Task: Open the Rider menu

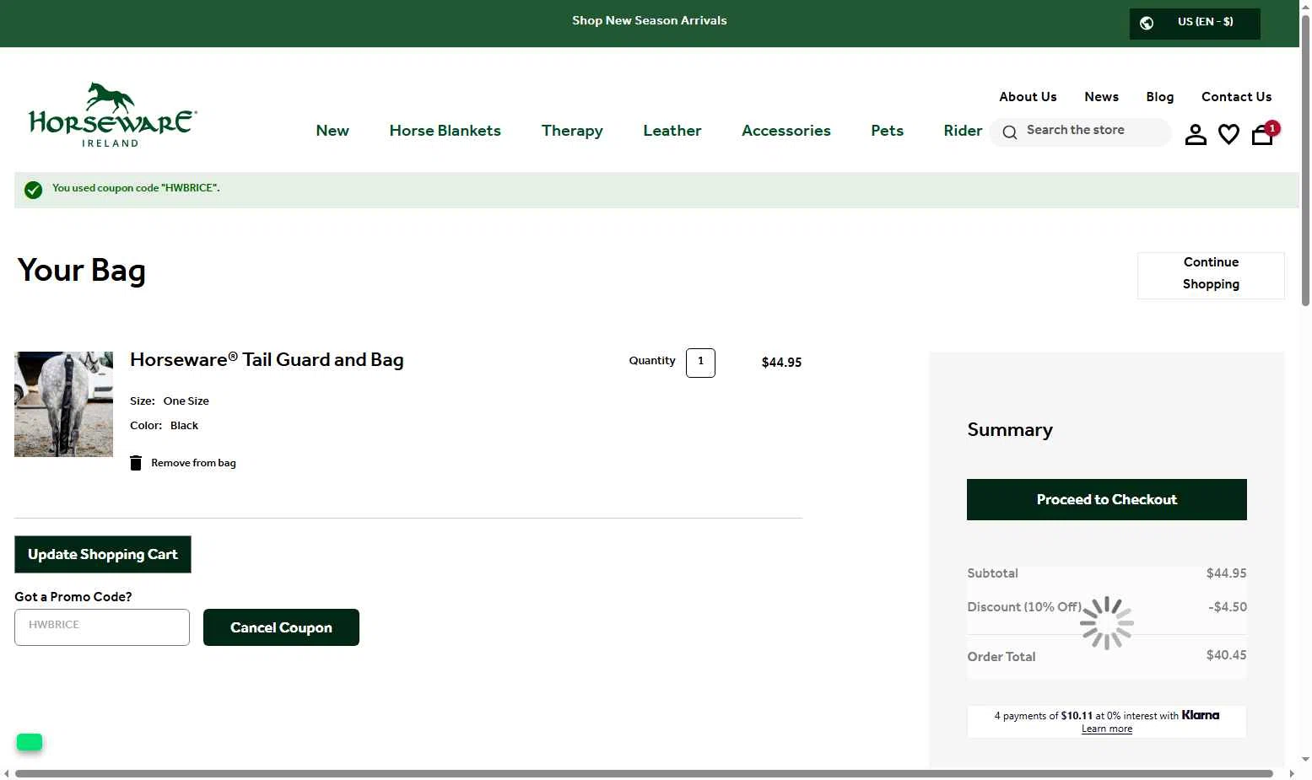Action: point(963,131)
